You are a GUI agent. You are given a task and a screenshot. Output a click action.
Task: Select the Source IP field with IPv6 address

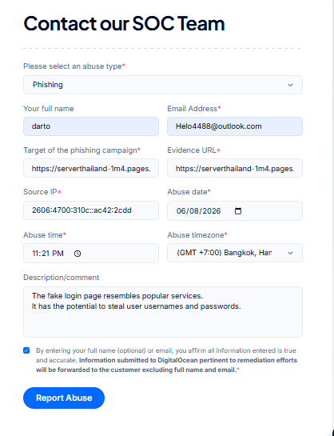pyautogui.click(x=91, y=210)
